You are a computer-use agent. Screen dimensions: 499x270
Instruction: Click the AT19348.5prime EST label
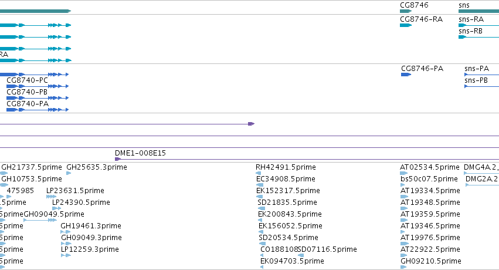tap(430, 203)
